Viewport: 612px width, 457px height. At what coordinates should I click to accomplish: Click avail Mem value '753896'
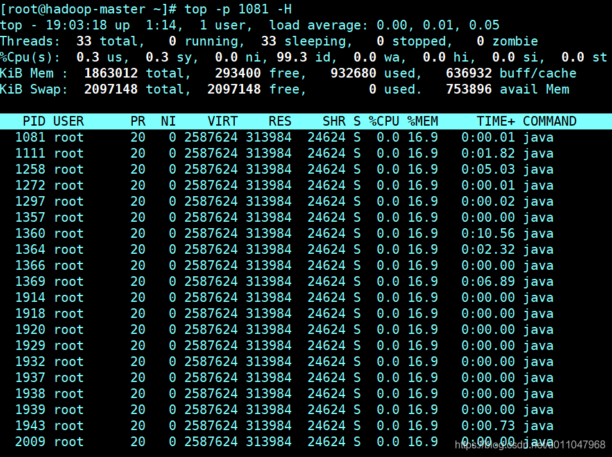point(469,89)
